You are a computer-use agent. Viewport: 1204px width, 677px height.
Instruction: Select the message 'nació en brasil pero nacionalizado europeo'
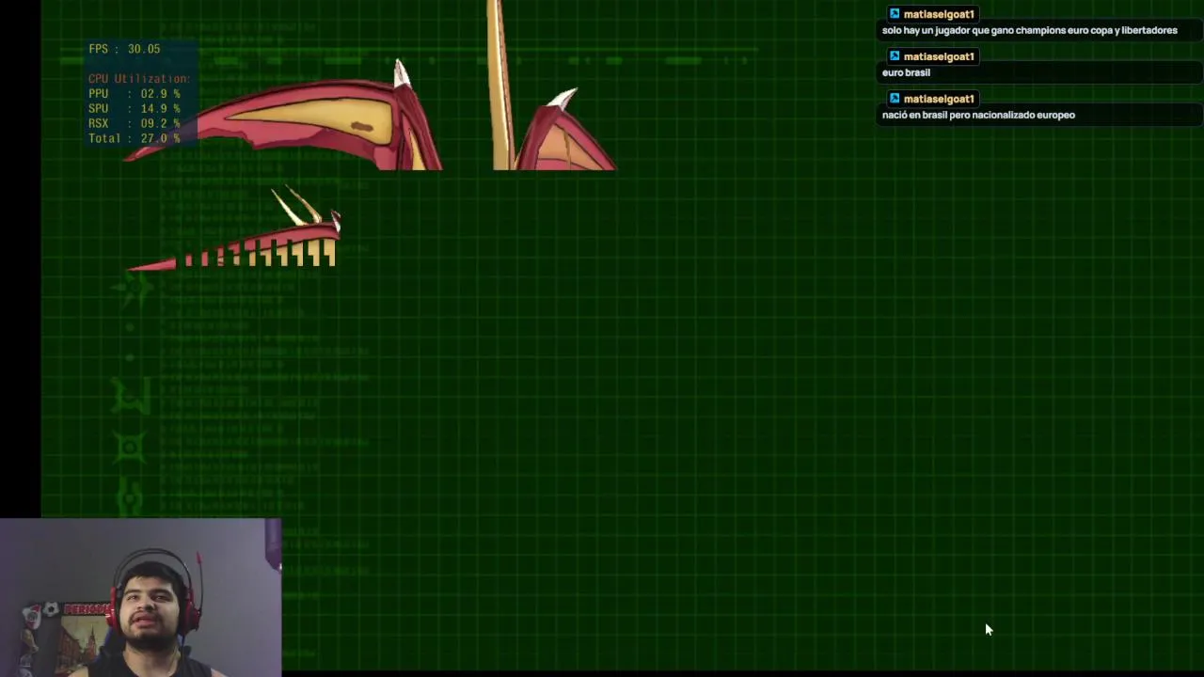point(978,115)
